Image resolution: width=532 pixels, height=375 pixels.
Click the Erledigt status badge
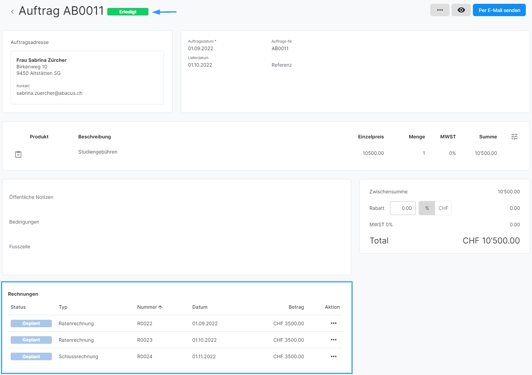click(128, 12)
